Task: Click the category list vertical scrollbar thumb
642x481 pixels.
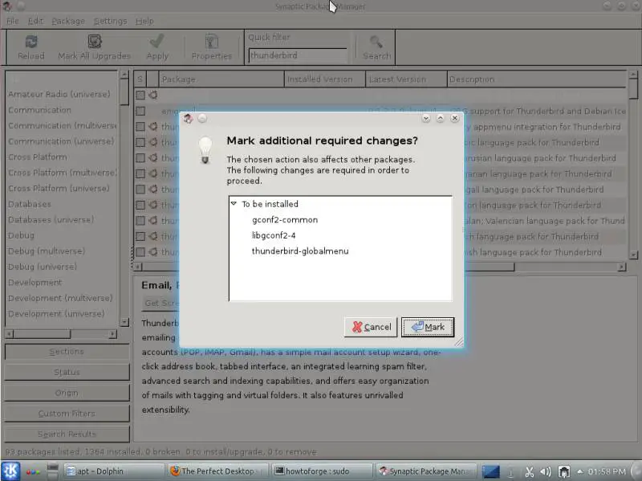Action: click(124, 92)
